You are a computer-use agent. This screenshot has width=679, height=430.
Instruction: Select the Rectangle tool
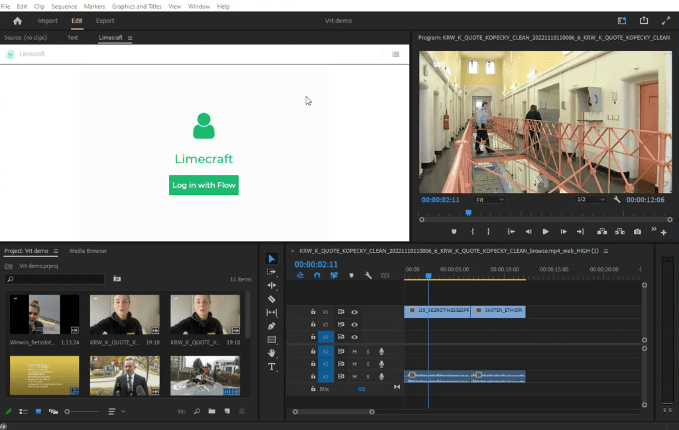click(x=271, y=339)
